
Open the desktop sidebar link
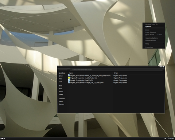[x=62, y=73]
